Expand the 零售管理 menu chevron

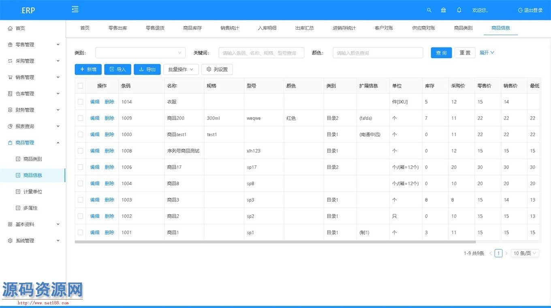[58, 45]
